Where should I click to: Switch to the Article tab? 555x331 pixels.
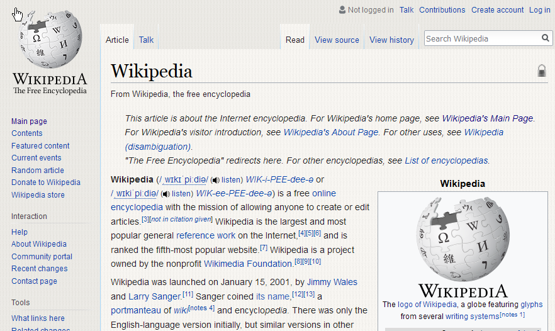(x=117, y=40)
